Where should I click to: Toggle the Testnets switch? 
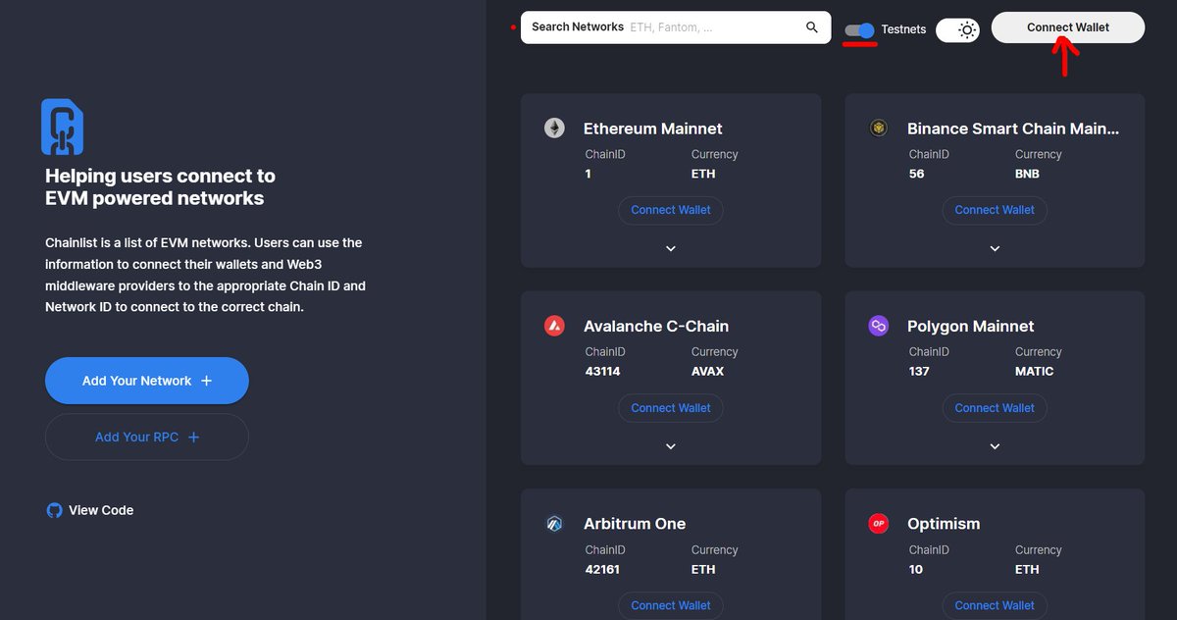pos(860,30)
